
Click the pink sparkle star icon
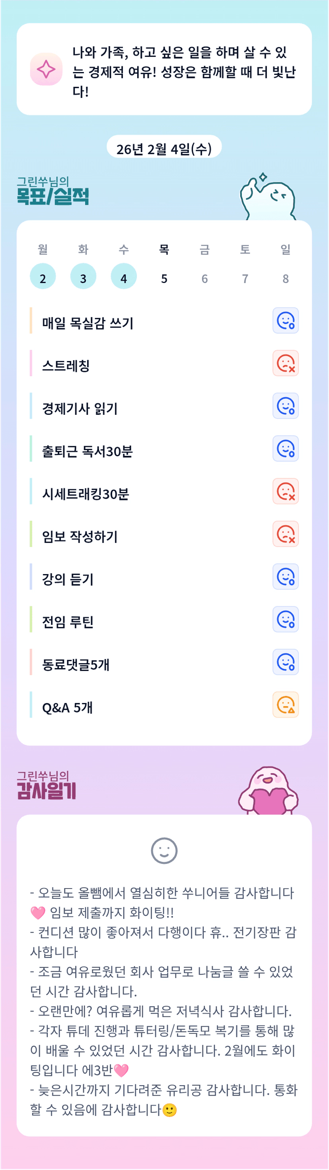46,69
